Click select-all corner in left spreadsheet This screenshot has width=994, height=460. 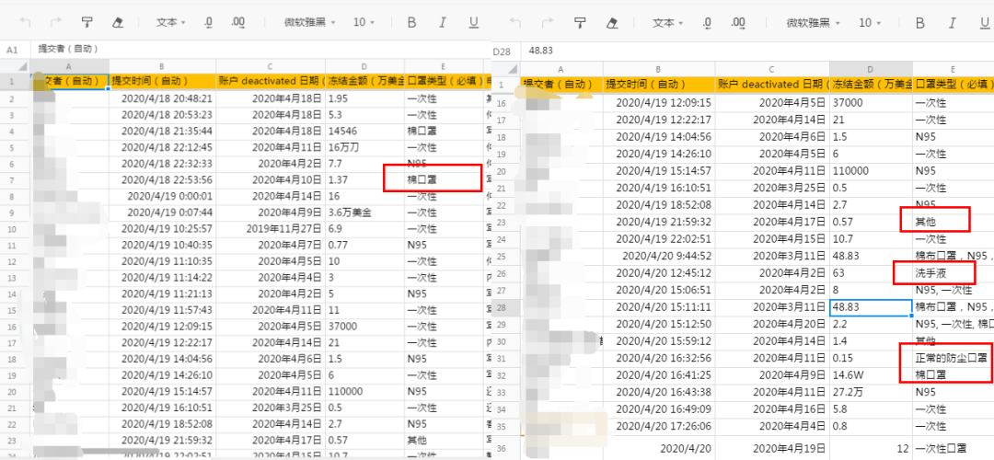[14, 66]
